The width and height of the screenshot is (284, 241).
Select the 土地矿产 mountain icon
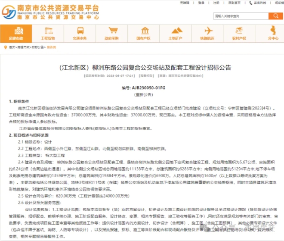[176, 33]
